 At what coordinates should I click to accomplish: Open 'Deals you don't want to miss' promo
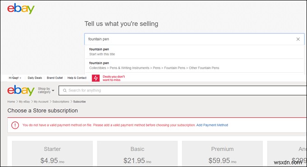114,78
